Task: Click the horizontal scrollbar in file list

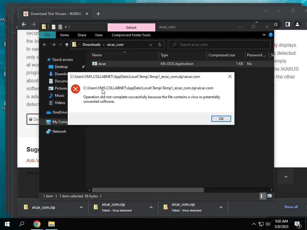Action: tap(148, 190)
